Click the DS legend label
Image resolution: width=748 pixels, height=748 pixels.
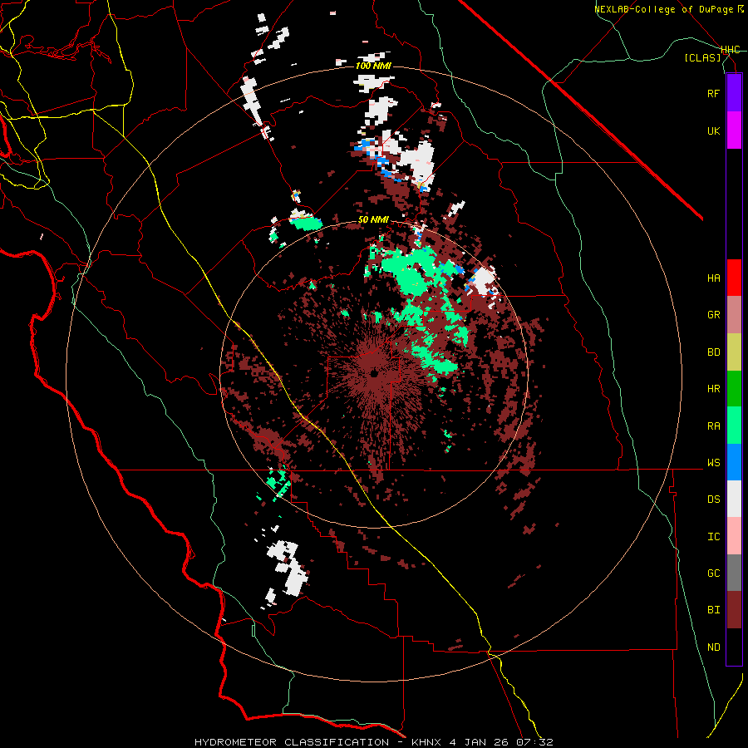[x=713, y=499]
